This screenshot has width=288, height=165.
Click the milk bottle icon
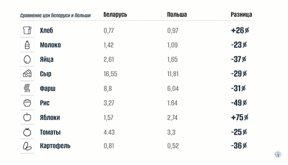pyautogui.click(x=27, y=45)
